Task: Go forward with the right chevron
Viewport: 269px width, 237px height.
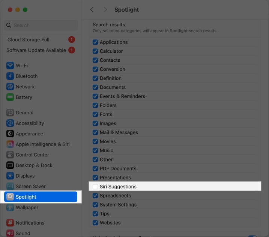Action: pos(105,10)
